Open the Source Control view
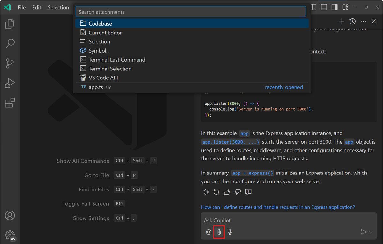 [10, 63]
